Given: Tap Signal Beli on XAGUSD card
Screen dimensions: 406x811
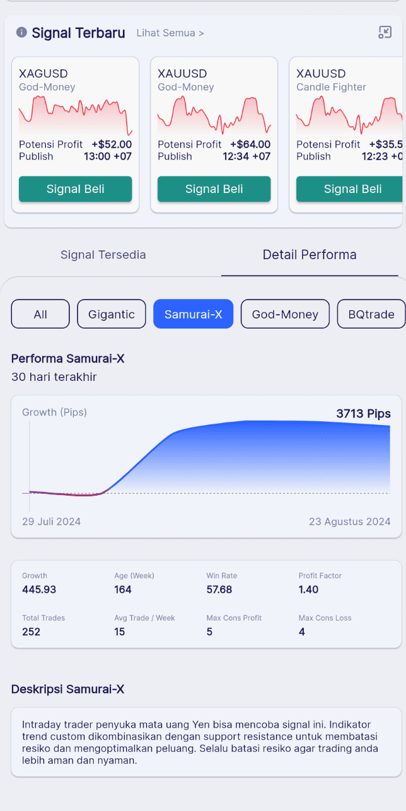Looking at the screenshot, I should [76, 189].
